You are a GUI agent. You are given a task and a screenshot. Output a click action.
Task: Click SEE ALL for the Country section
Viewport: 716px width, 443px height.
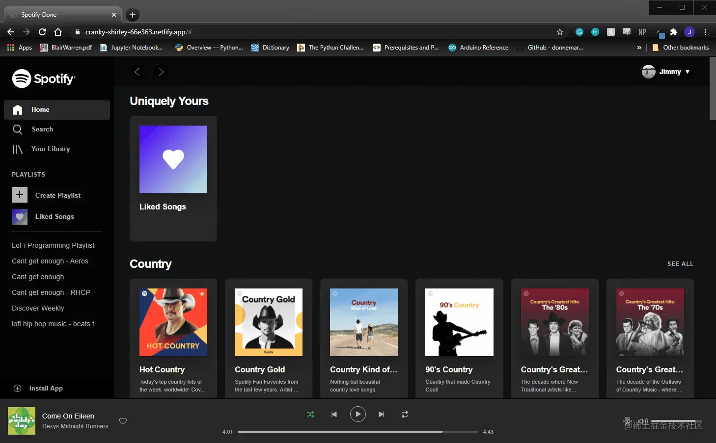tap(680, 264)
